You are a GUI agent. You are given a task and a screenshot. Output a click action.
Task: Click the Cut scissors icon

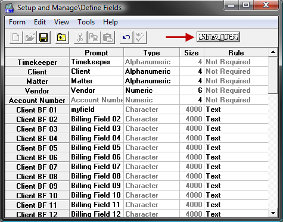pyautogui.click(x=80, y=37)
